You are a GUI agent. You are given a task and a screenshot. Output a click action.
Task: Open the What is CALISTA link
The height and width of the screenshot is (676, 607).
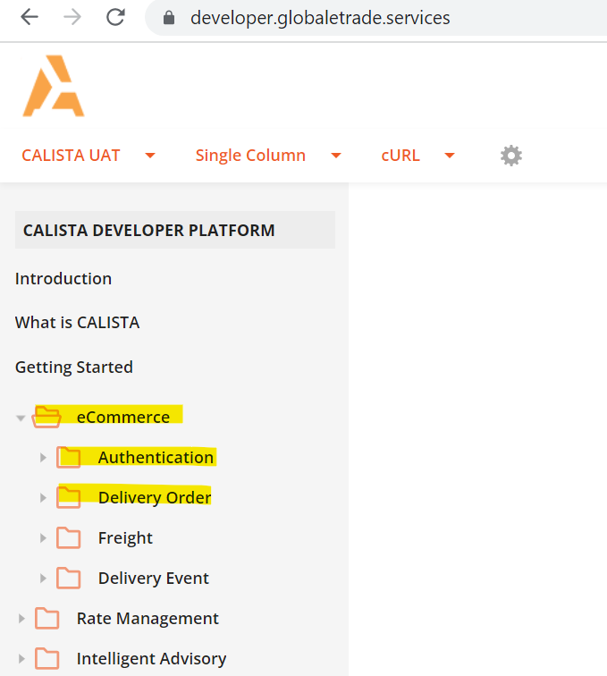(77, 323)
